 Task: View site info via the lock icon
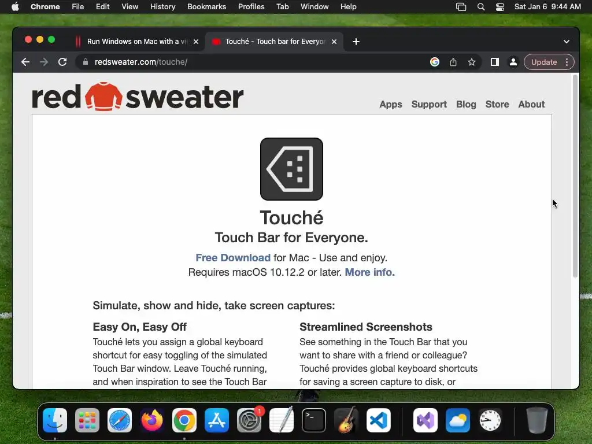point(86,62)
